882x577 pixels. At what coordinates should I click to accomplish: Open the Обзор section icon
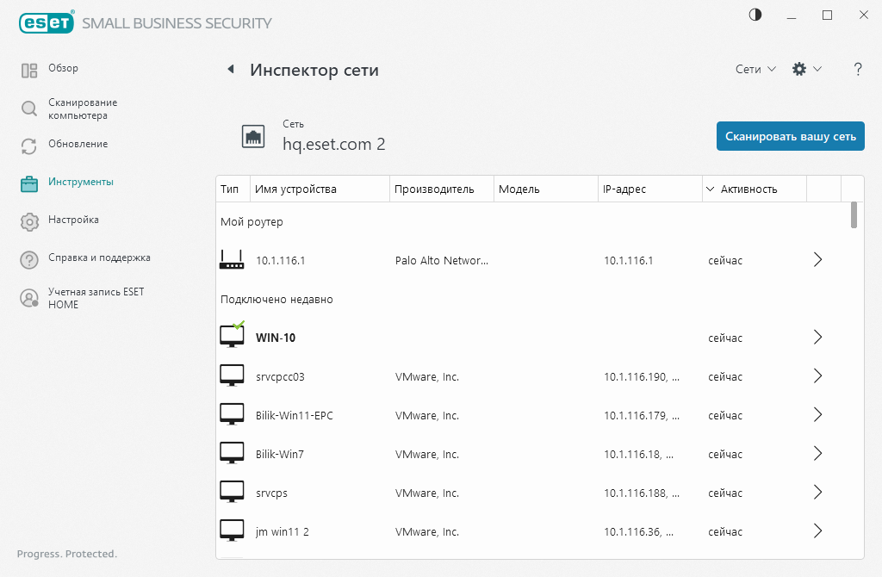pos(31,68)
